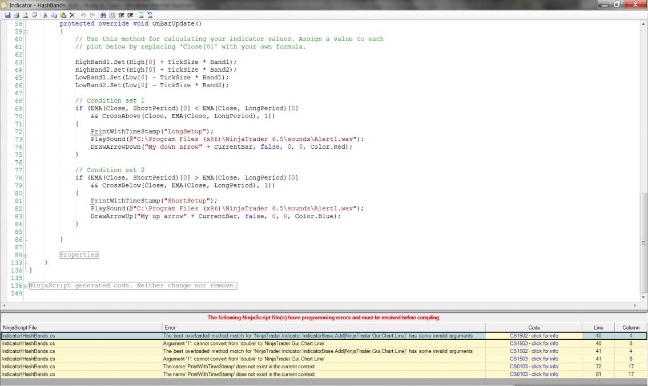
Task: Click the '// Condition set 1' comment
Action: pyautogui.click(x=110, y=100)
